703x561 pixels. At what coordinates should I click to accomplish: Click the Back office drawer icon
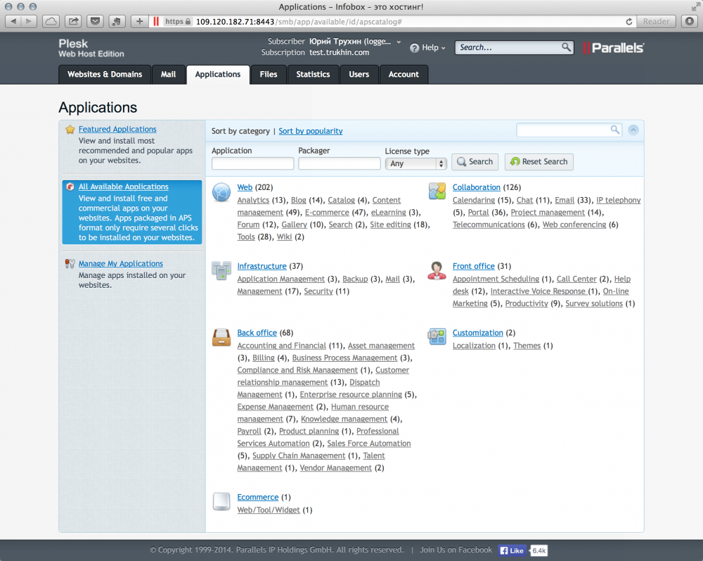pos(221,337)
